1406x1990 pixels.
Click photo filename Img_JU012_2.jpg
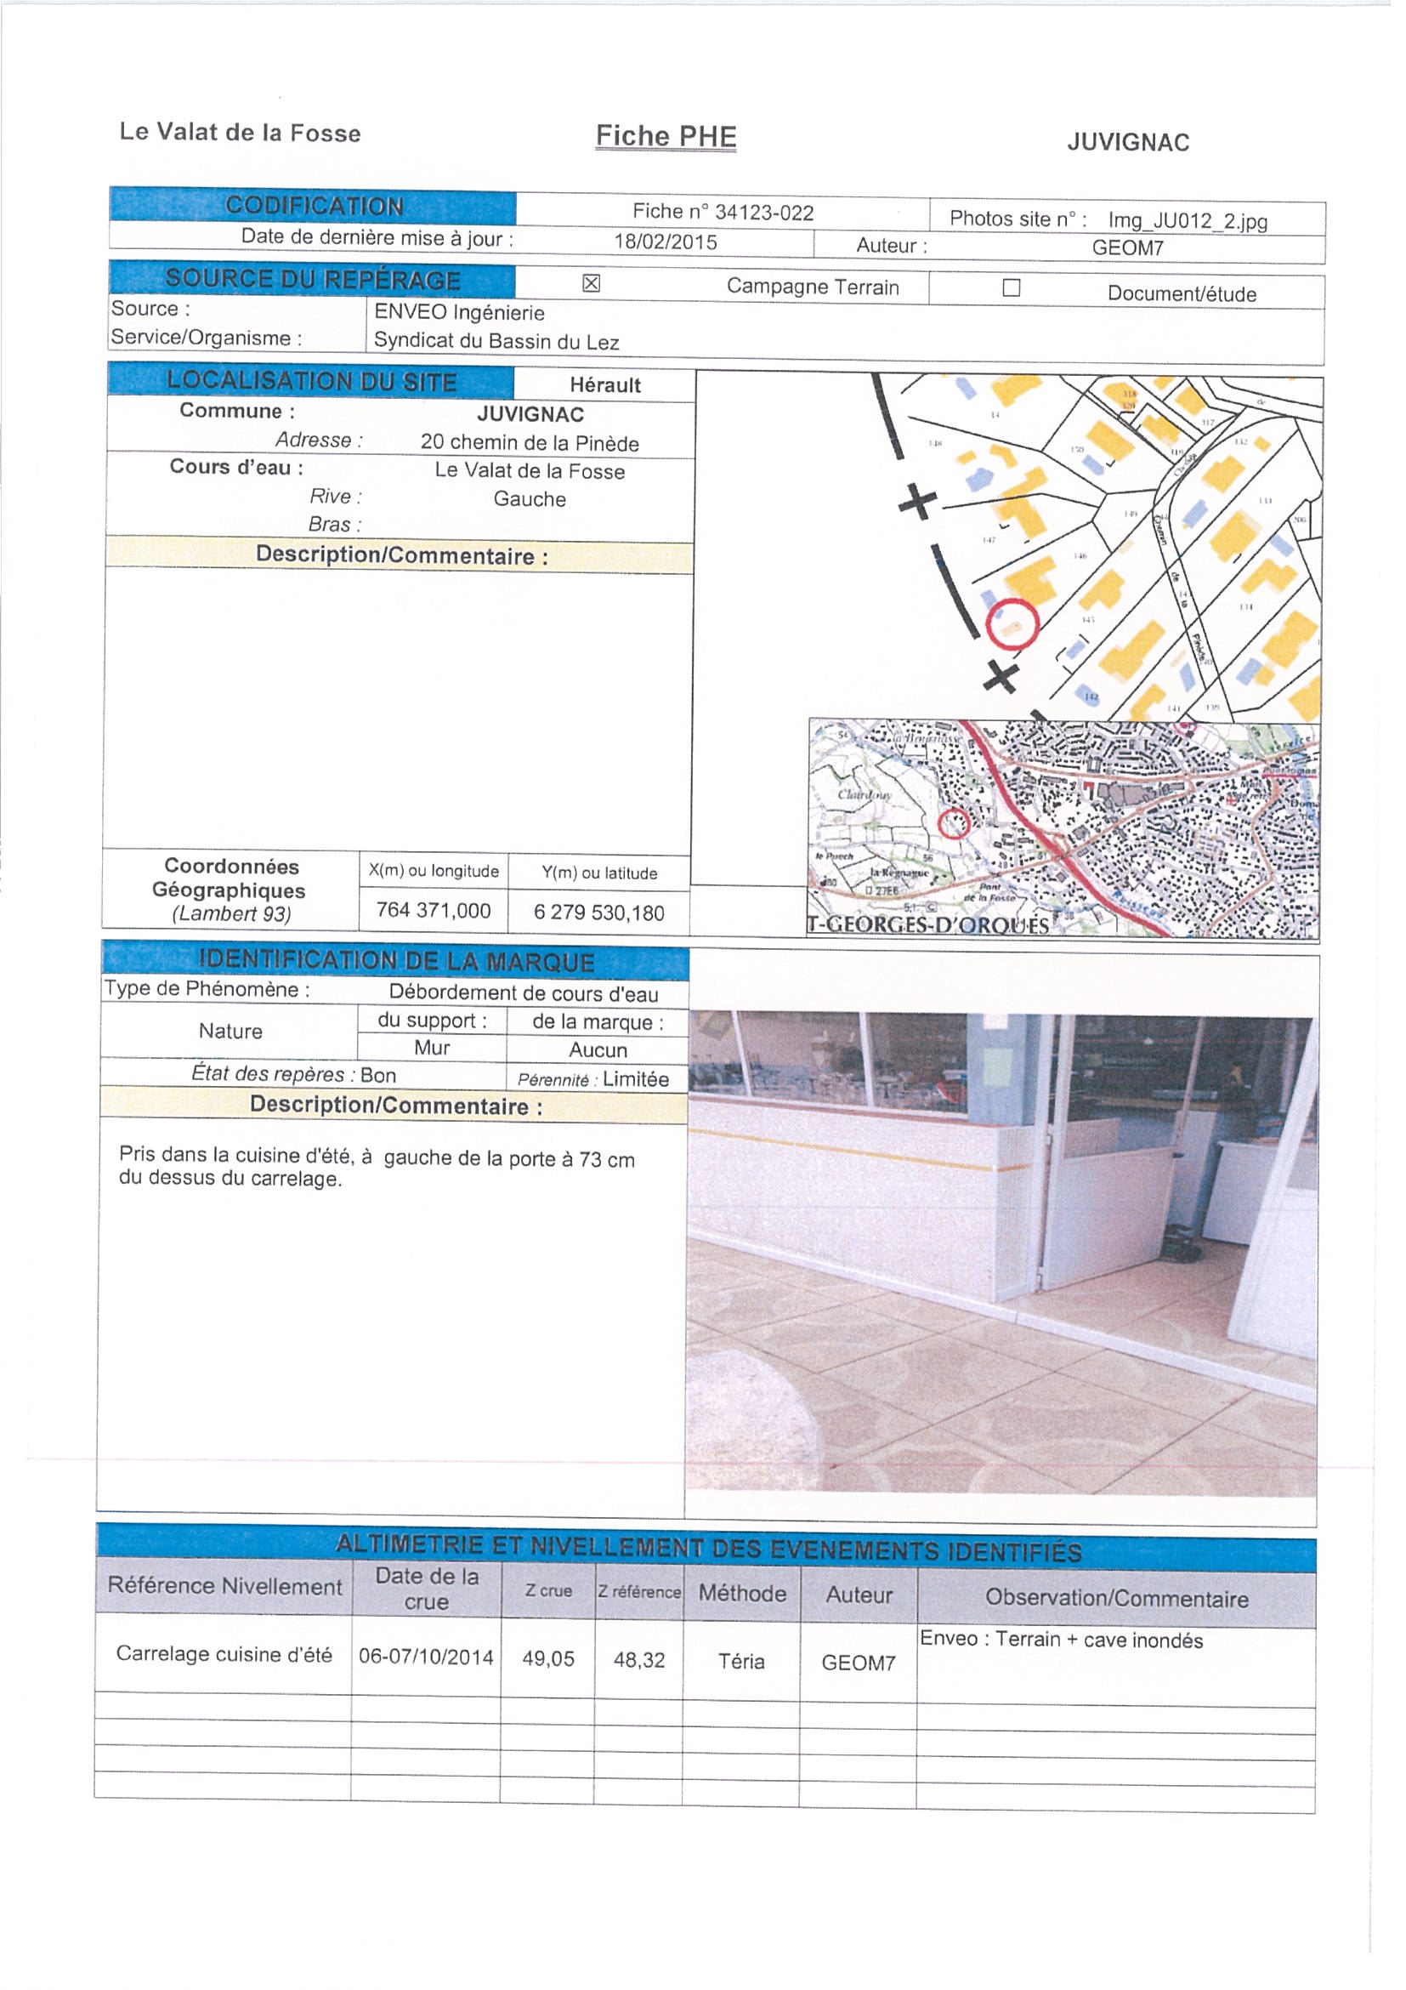click(x=1187, y=221)
